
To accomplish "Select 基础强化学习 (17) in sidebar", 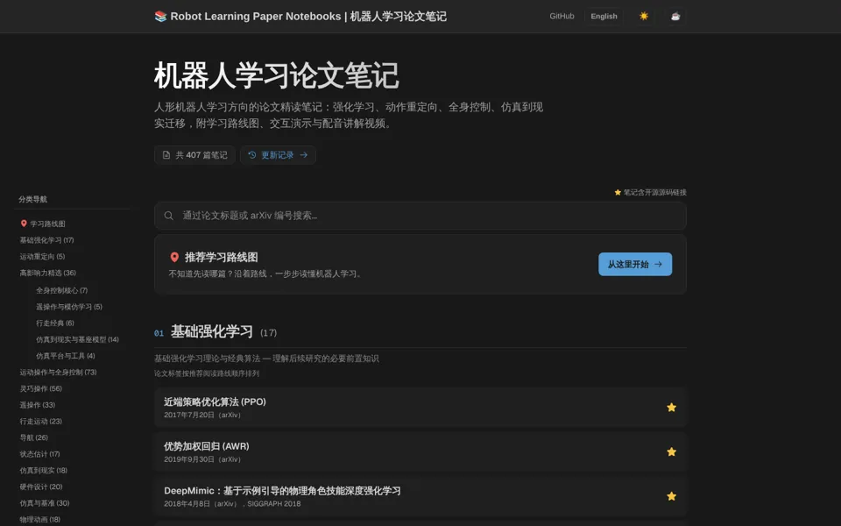I will 46,240.
